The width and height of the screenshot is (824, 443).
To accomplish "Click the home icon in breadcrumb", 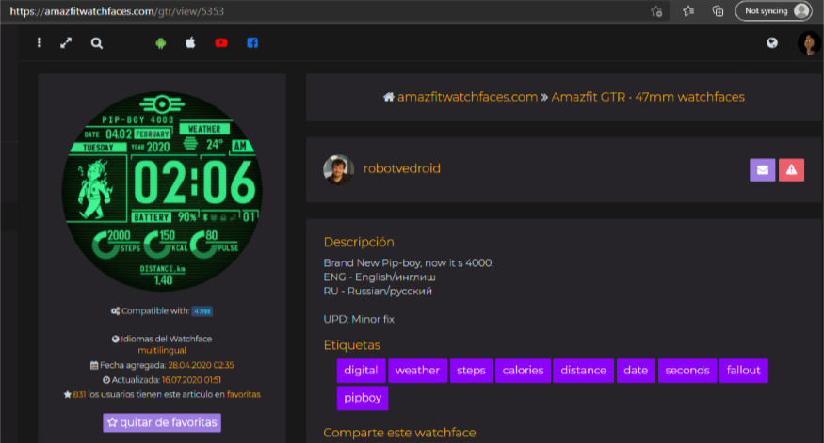I will 388,97.
